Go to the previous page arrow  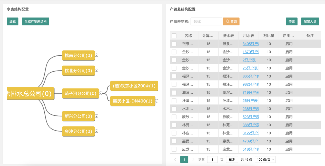pyautogui.click(x=175, y=160)
